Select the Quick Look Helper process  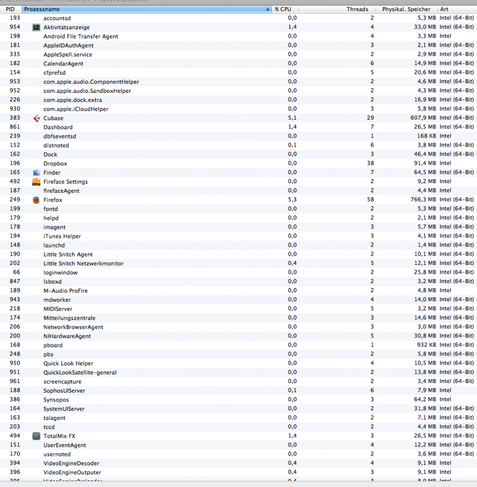[x=69, y=363]
